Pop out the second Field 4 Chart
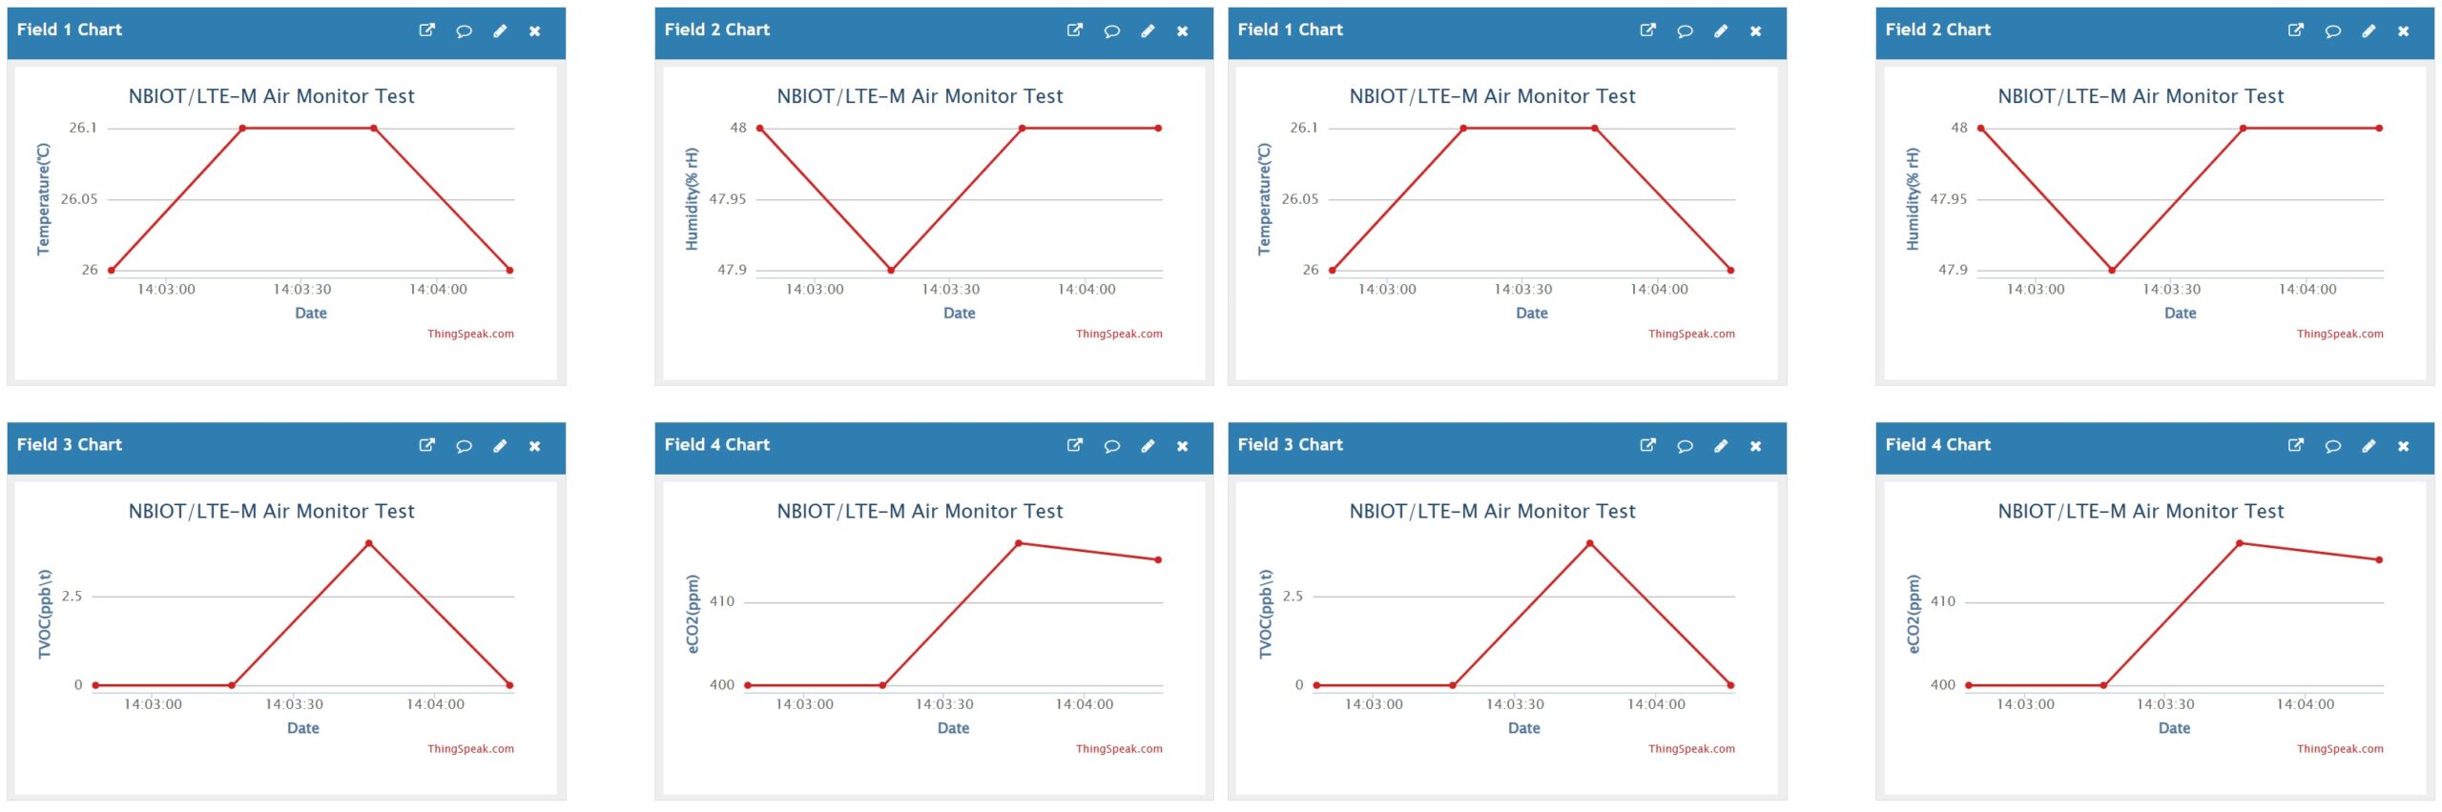The width and height of the screenshot is (2442, 812). point(2296,445)
